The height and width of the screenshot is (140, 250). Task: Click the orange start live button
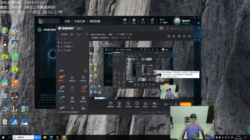tap(185, 104)
